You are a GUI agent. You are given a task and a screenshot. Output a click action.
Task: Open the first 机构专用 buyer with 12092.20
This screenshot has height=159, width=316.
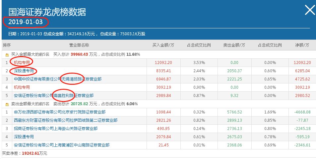pyautogui.click(x=22, y=63)
